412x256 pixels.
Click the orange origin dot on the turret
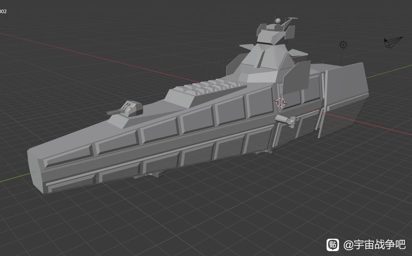click(131, 108)
